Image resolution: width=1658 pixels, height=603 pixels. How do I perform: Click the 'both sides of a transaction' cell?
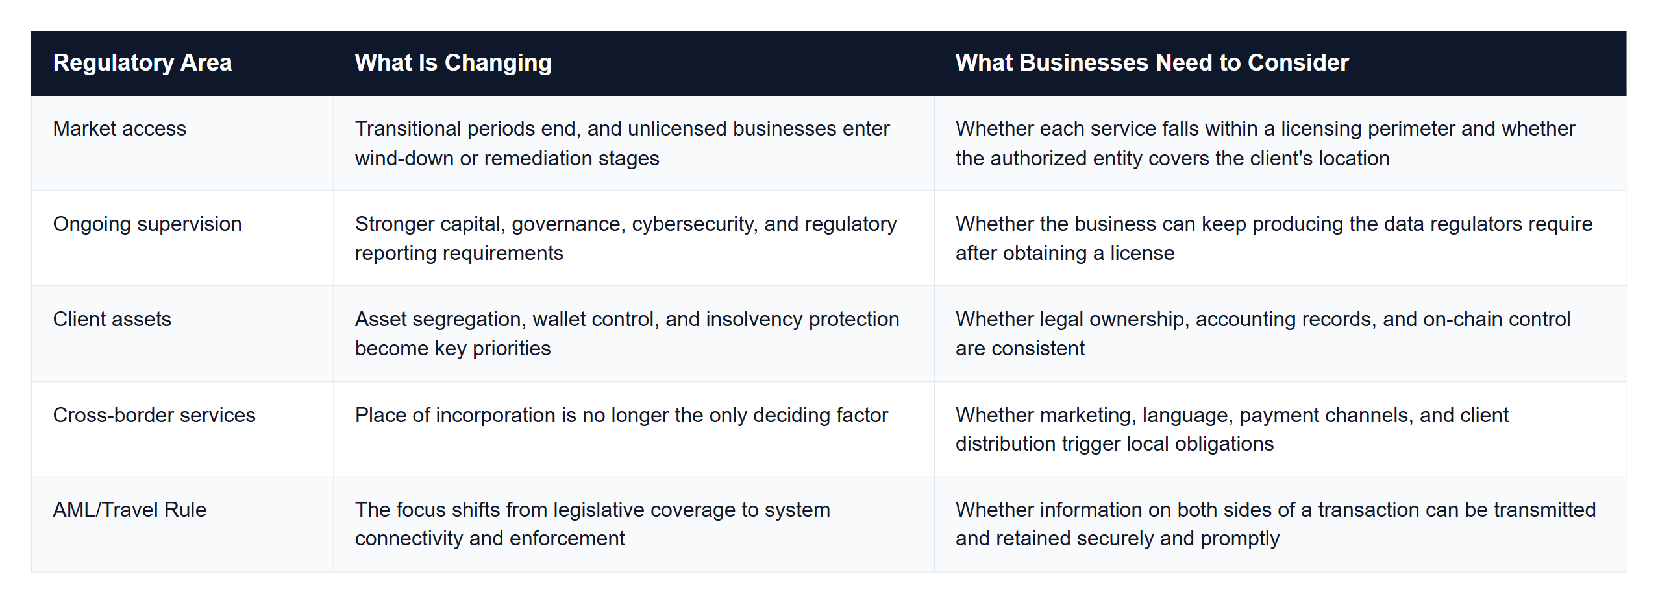click(1280, 525)
